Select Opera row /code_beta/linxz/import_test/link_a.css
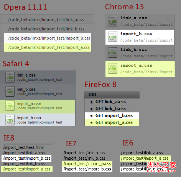 [x=46, y=20]
